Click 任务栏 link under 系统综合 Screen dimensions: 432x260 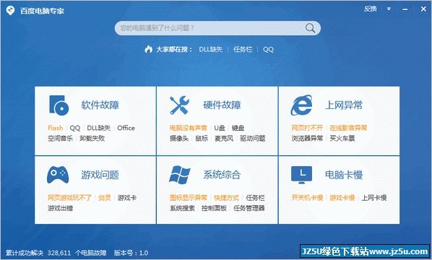pyautogui.click(x=256, y=197)
